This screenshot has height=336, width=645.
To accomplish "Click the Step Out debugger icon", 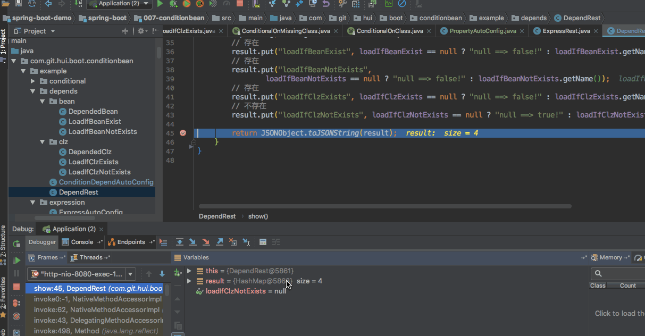I will pyautogui.click(x=220, y=242).
